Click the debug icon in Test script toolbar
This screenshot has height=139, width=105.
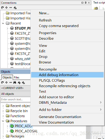tap(96, 8)
